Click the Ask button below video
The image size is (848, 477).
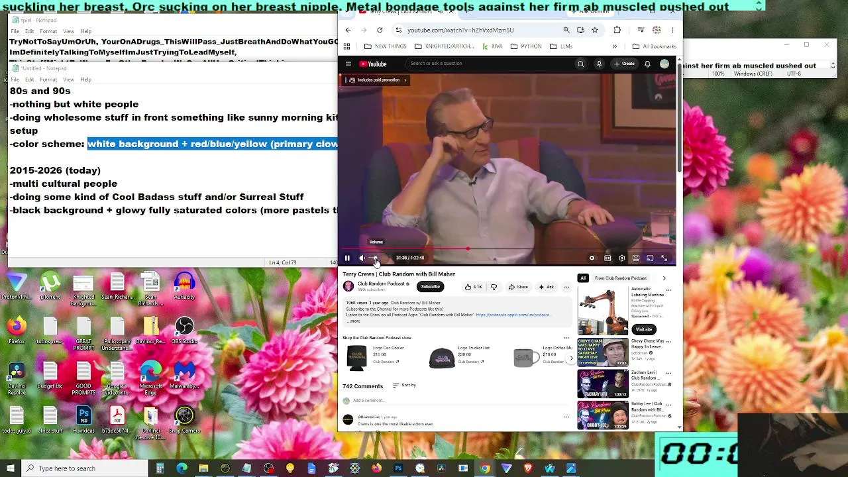(x=546, y=287)
